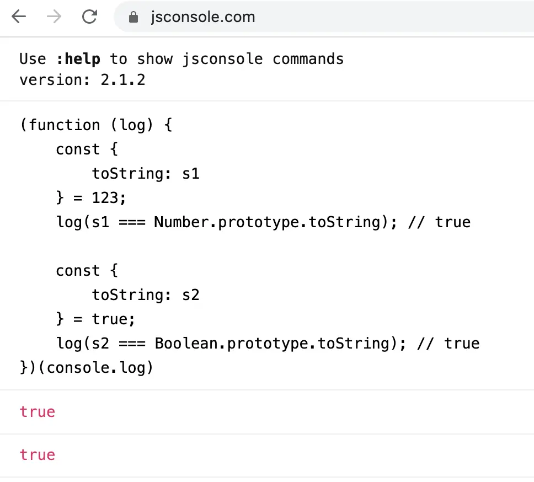Click the 'Use :help to show' message
This screenshot has width=534, height=482.
(x=181, y=59)
